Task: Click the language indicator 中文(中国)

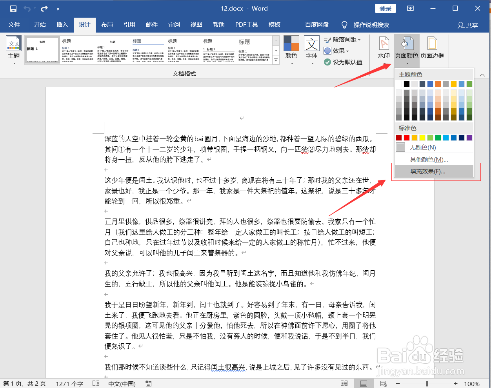Action: (122, 384)
